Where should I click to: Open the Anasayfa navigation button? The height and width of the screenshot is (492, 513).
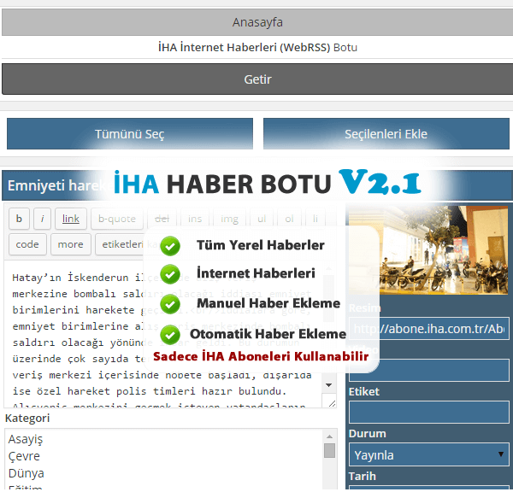coord(257,22)
